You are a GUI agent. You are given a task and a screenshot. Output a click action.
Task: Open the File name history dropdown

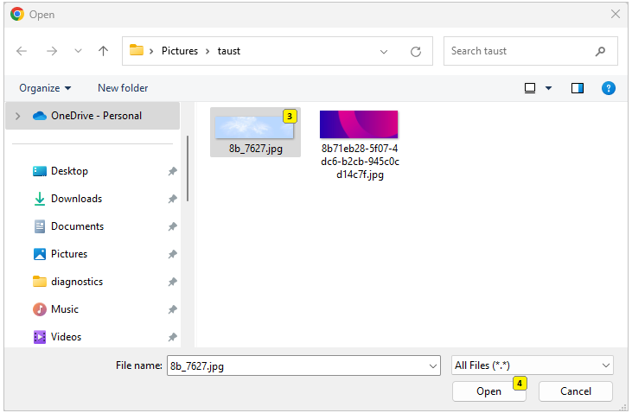tap(433, 365)
